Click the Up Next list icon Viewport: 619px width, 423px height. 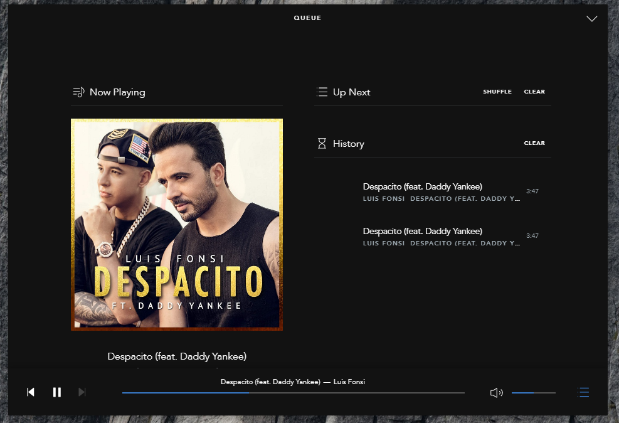coord(322,92)
